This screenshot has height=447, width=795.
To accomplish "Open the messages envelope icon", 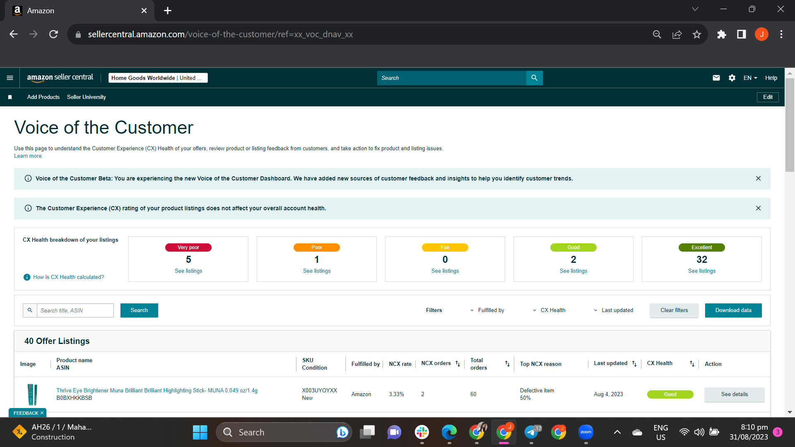I will 716,78.
